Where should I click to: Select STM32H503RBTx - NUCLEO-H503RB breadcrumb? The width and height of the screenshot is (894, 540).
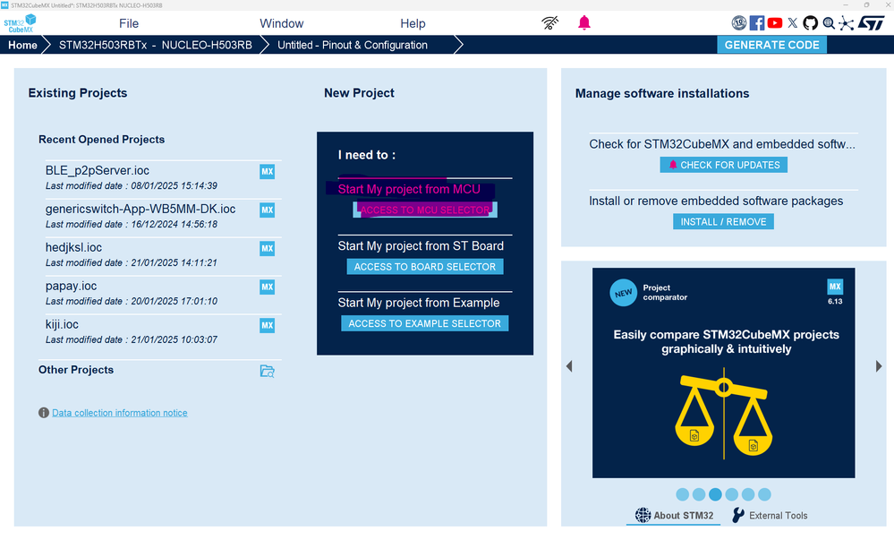[x=155, y=45]
